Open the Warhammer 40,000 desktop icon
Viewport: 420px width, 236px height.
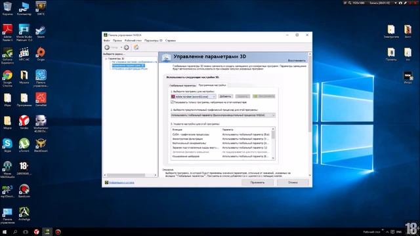coord(41,123)
